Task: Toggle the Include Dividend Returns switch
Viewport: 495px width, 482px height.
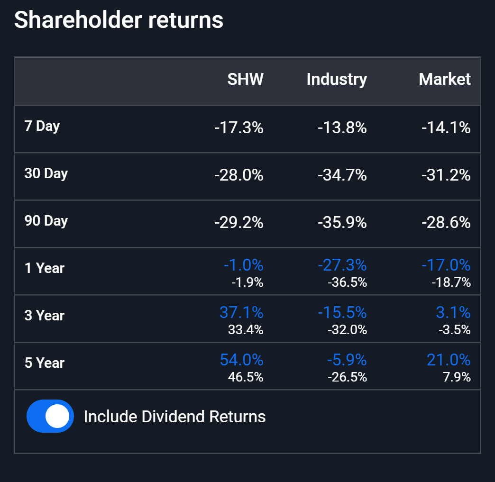Action: (50, 416)
